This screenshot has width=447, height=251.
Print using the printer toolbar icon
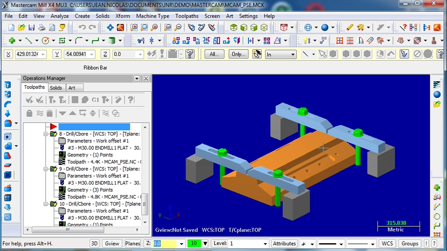pos(42,27)
